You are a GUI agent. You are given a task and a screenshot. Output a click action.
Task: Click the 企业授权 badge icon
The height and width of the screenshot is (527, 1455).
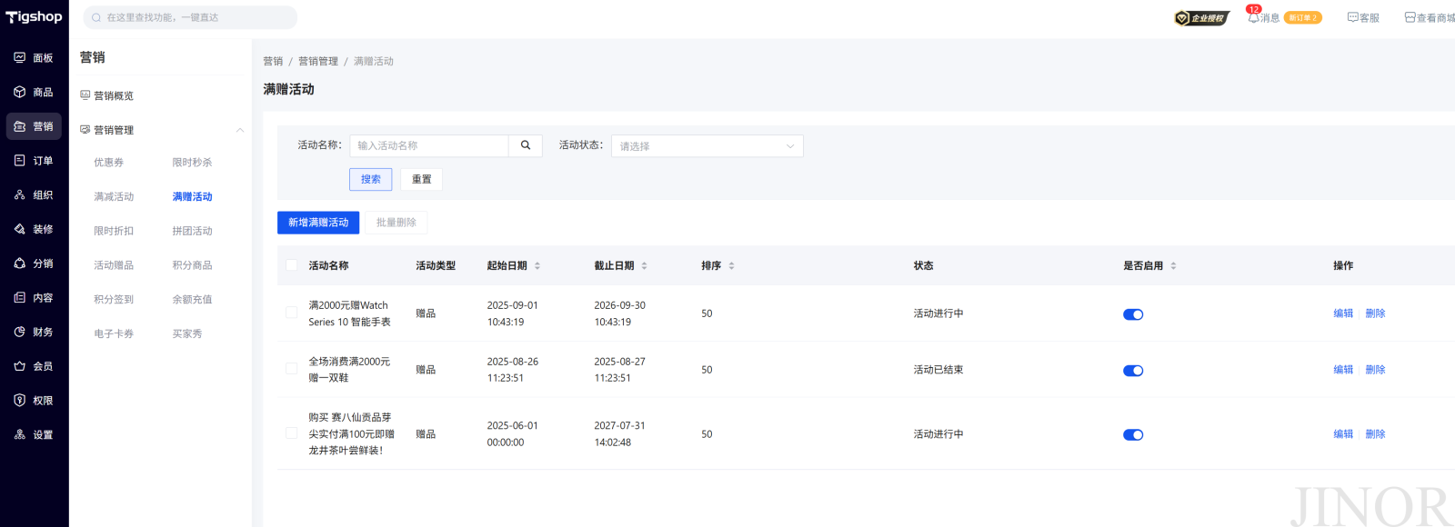[x=1201, y=17]
